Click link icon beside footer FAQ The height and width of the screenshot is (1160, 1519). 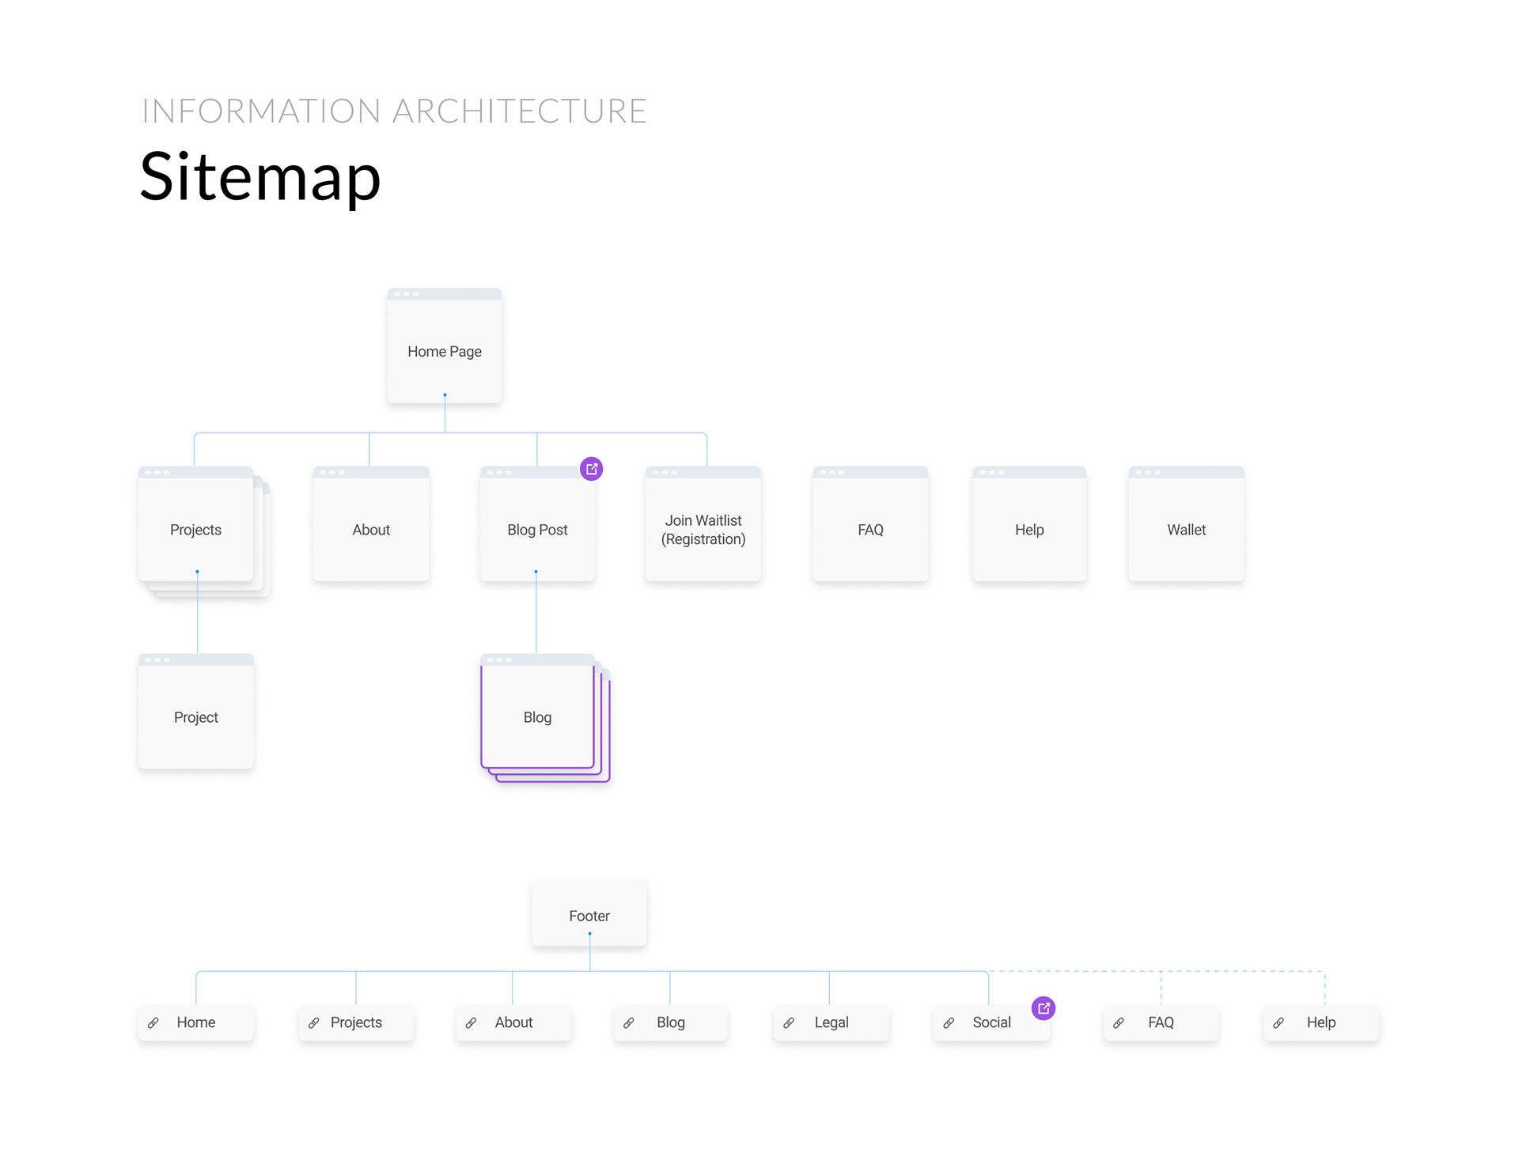coord(1119,1022)
